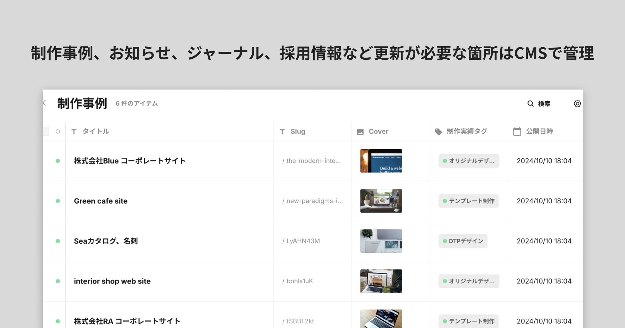
Task: Open cover thumbnail for 株式会社Blue row
Action: click(x=381, y=161)
